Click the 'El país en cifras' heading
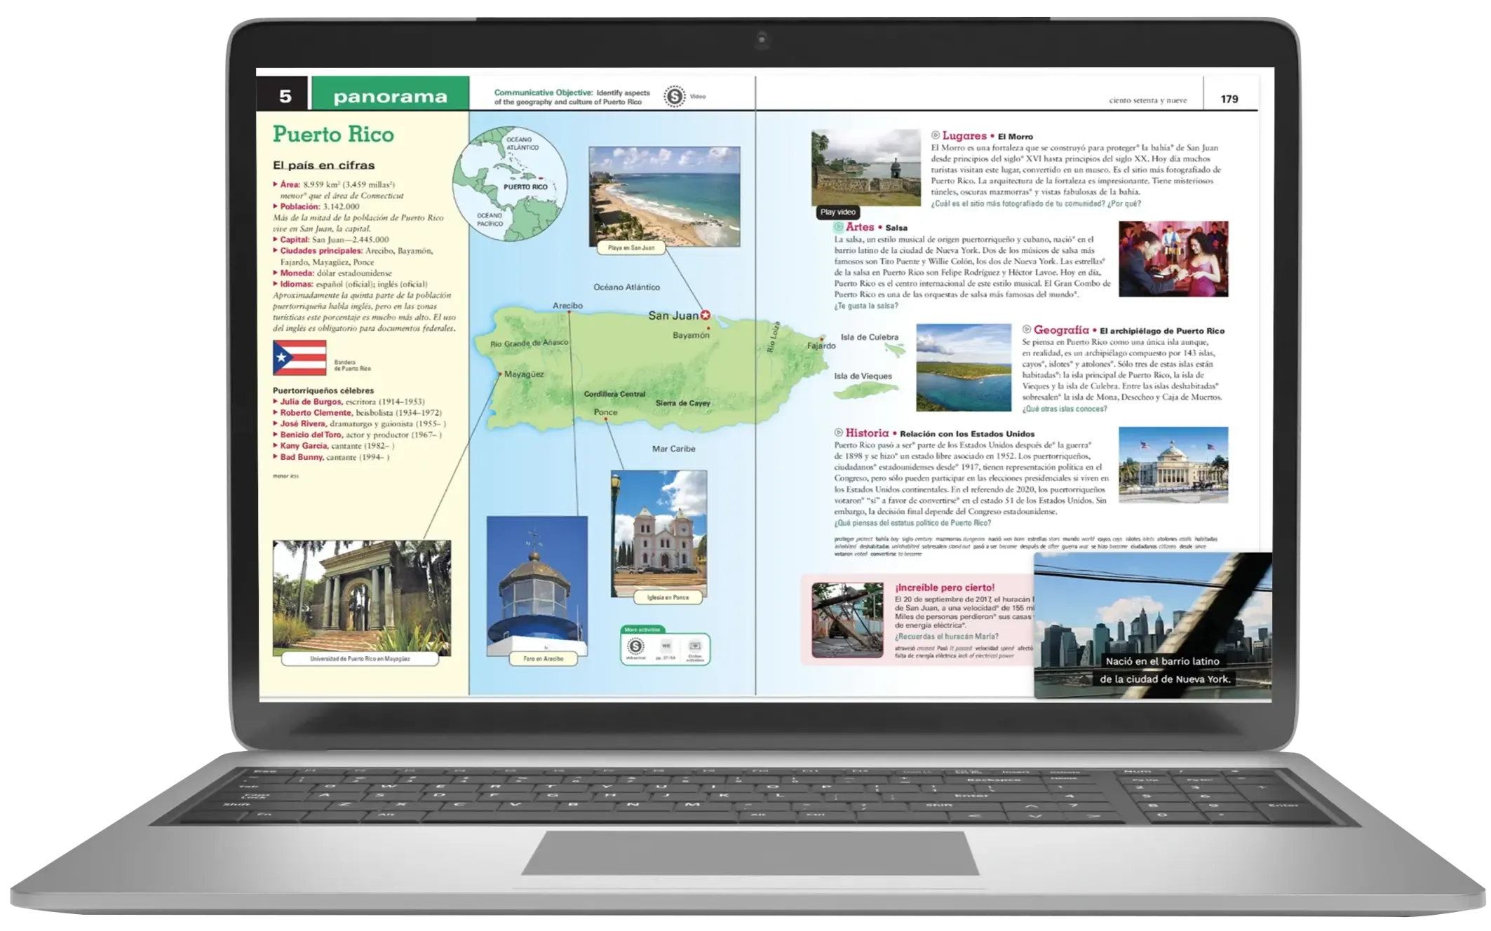 pos(323,165)
